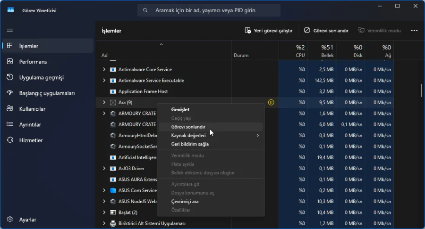Sort by the Ağ column header

click(380, 51)
